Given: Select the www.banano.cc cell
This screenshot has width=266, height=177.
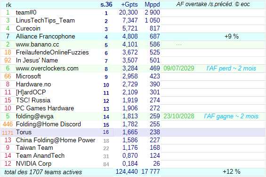Looking at the screenshot, I should [38, 45].
